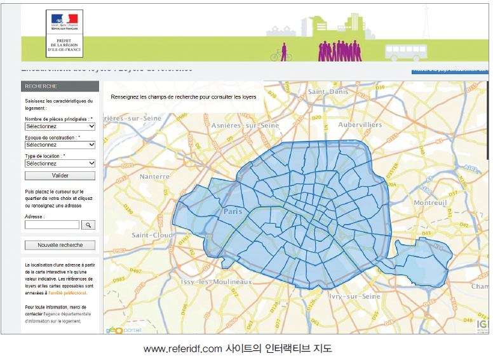Click the magnifying glass address search icon
This screenshot has width=493, height=356.
[x=88, y=225]
